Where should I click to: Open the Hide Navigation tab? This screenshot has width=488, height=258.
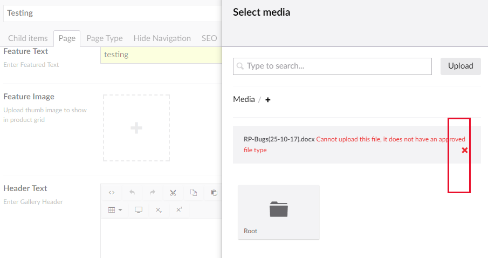coord(162,38)
